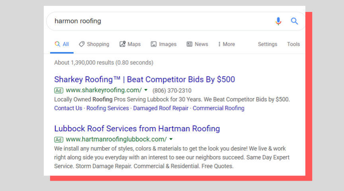
Task: Expand the dropdown arrow beside hartmanroofinglubbock.com
Action: pyautogui.click(x=171, y=139)
